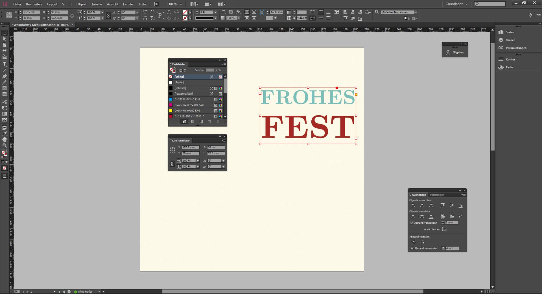Screen dimensions: 542x294
Task: Select the C=100 M=0 Y=0 K=0 cyan swatch
Action: click(x=187, y=99)
